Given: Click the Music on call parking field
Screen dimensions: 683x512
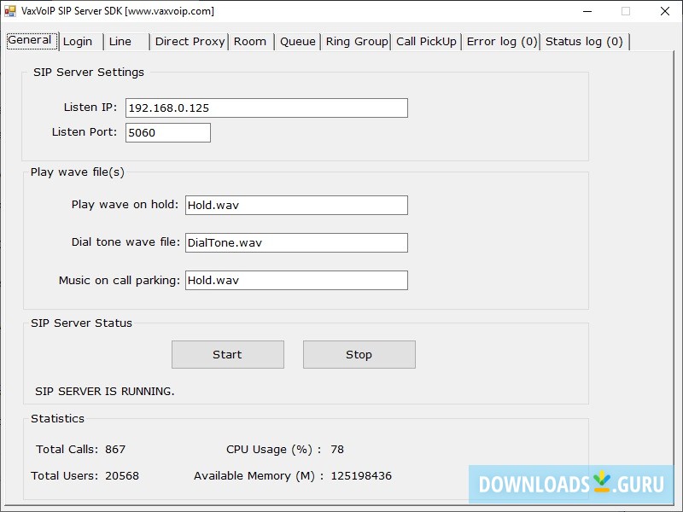Looking at the screenshot, I should coord(296,281).
